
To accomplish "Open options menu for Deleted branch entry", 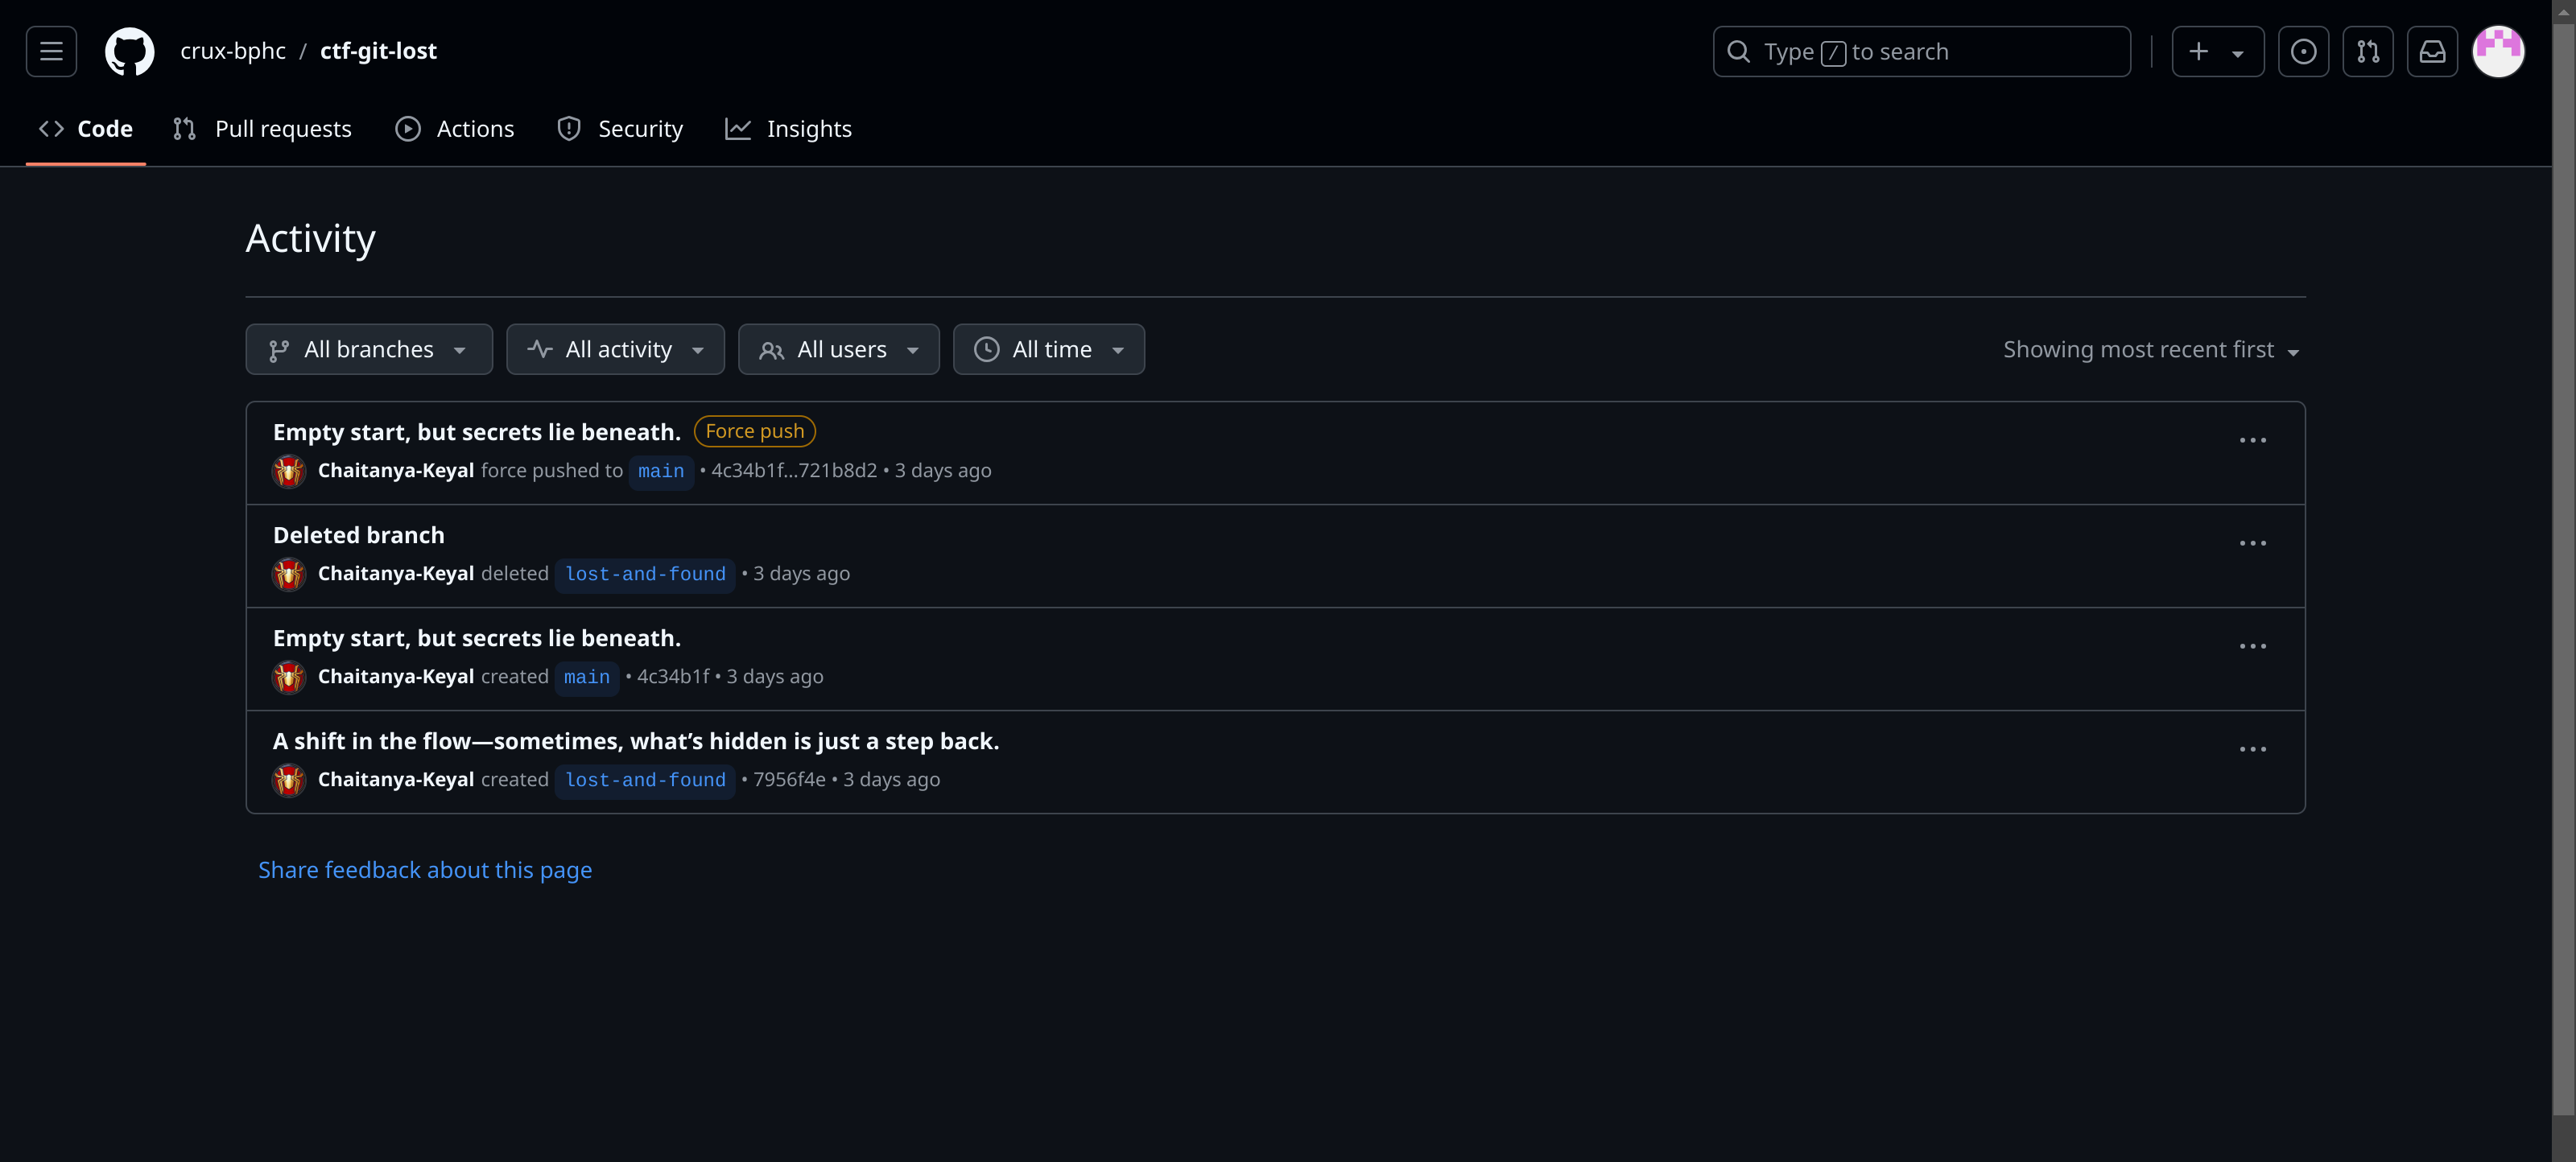I will [x=2252, y=543].
